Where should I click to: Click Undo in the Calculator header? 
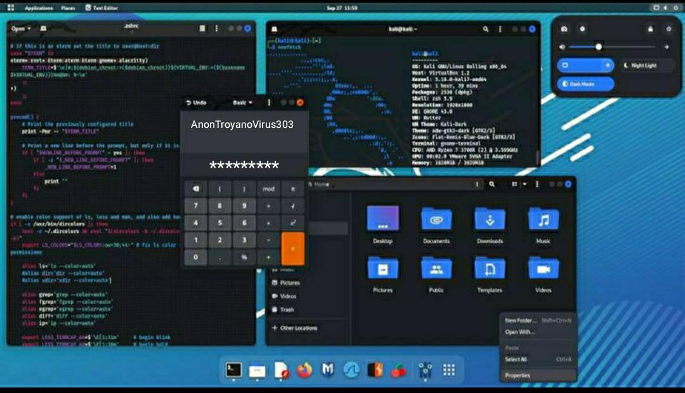(196, 103)
